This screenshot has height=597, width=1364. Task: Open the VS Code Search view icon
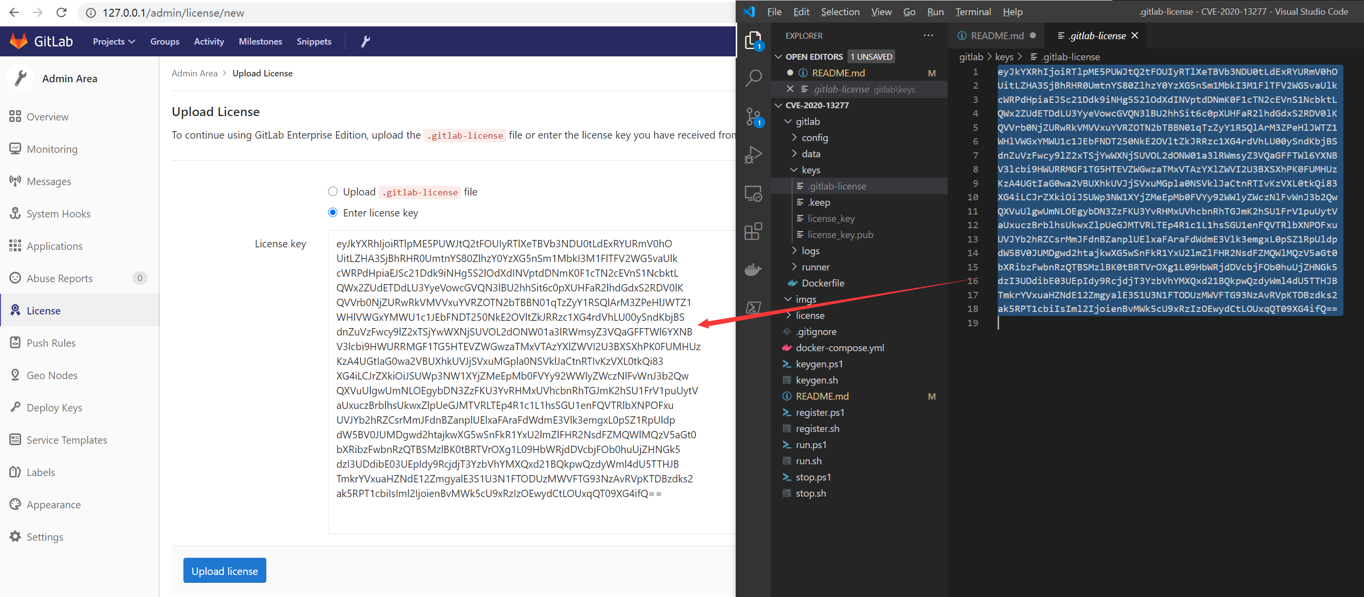click(753, 78)
